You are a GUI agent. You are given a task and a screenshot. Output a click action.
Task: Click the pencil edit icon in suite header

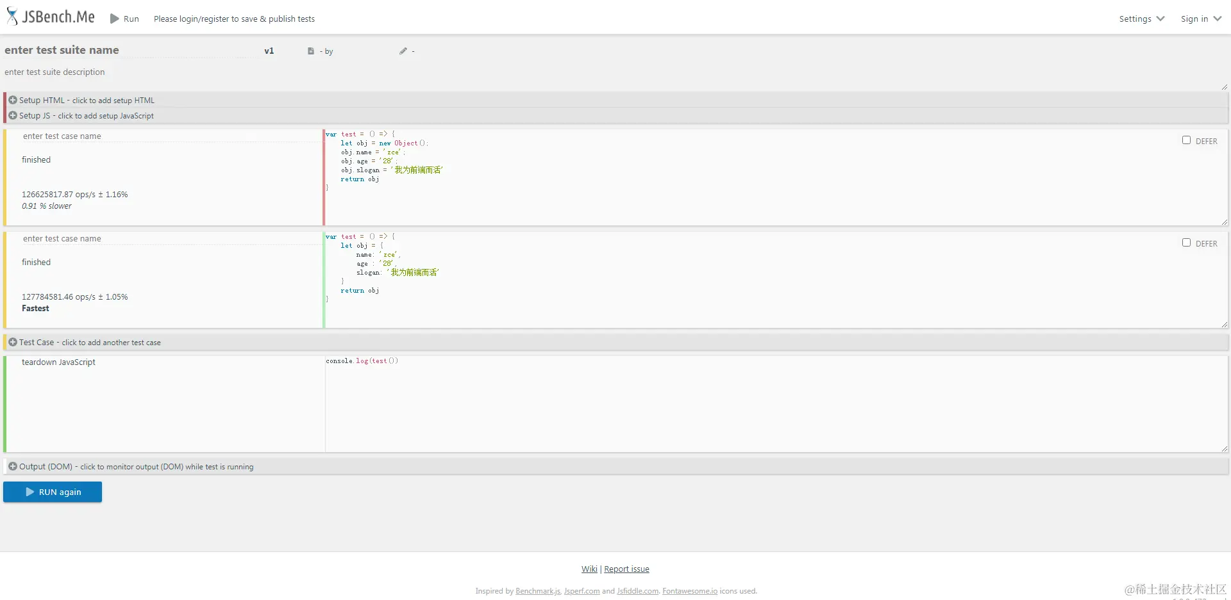[x=403, y=51]
